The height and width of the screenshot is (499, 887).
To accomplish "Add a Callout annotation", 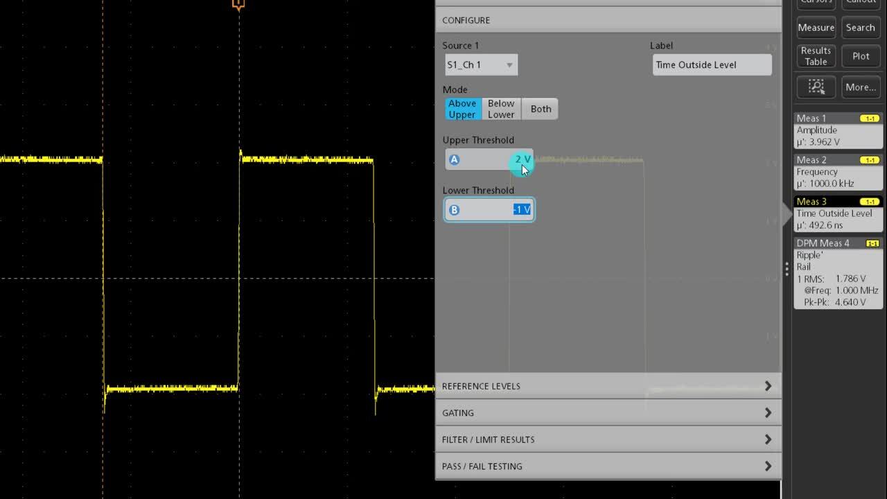I will 860,2.
